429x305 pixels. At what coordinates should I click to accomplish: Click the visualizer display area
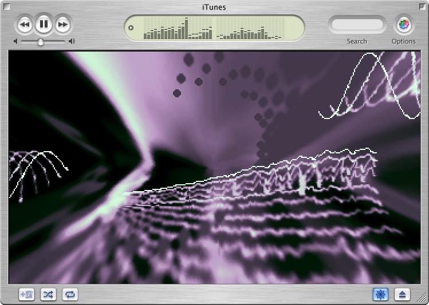click(x=214, y=168)
